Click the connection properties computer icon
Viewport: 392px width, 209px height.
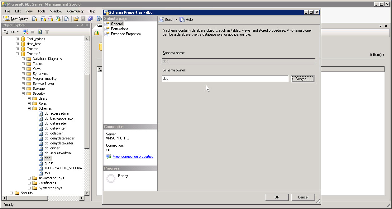pos(108,157)
